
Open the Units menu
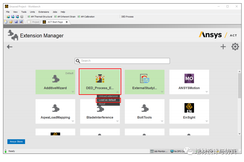tap(32, 12)
